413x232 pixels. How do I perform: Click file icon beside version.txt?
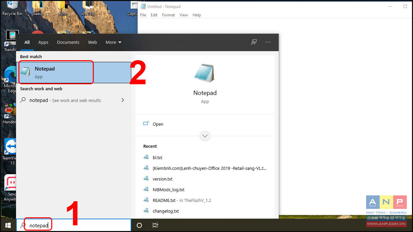146,179
